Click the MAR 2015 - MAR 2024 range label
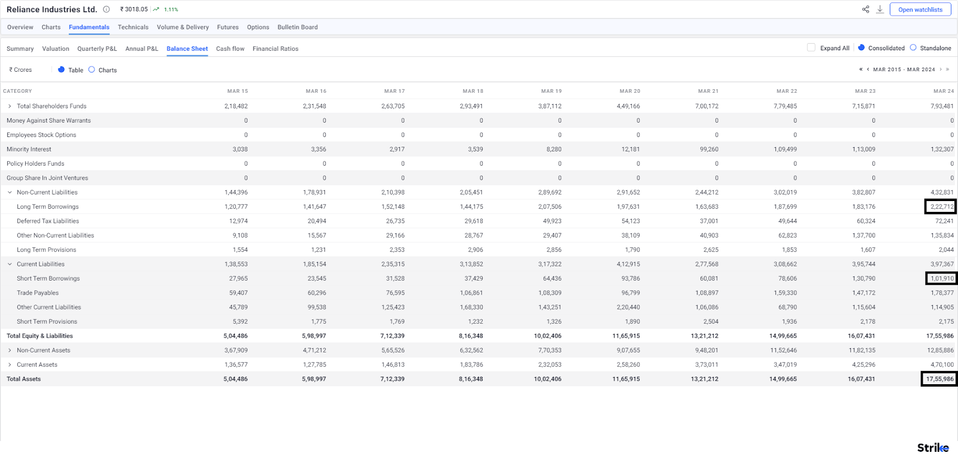958x459 pixels. 904,69
